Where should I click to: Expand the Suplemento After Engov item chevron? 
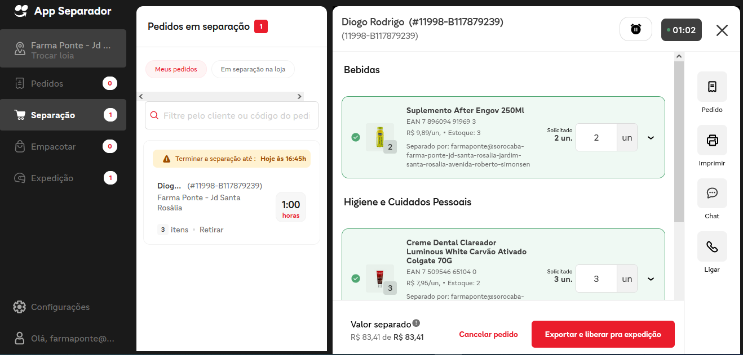[x=651, y=138]
